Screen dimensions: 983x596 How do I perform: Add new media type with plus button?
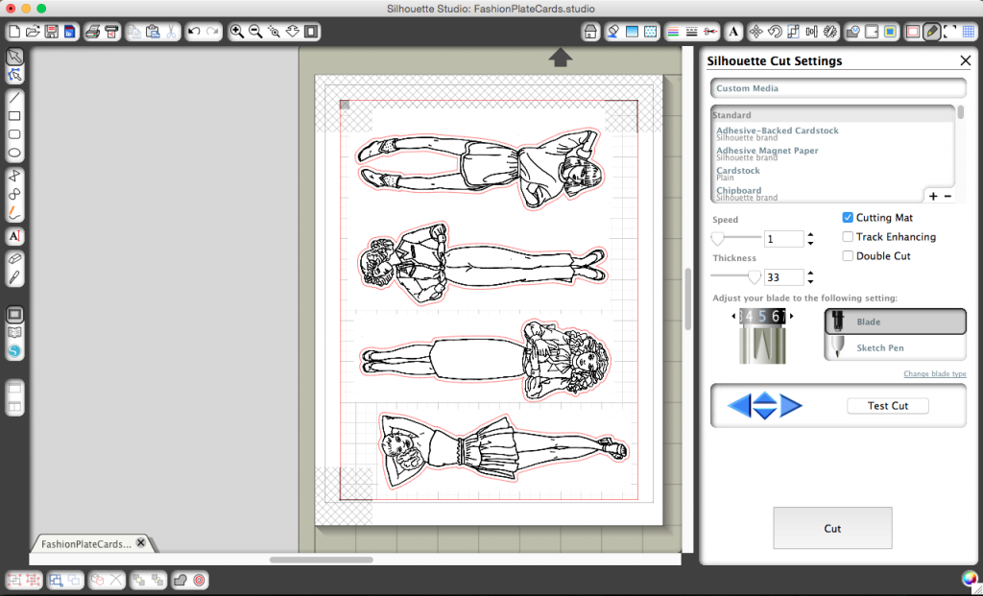click(x=933, y=196)
